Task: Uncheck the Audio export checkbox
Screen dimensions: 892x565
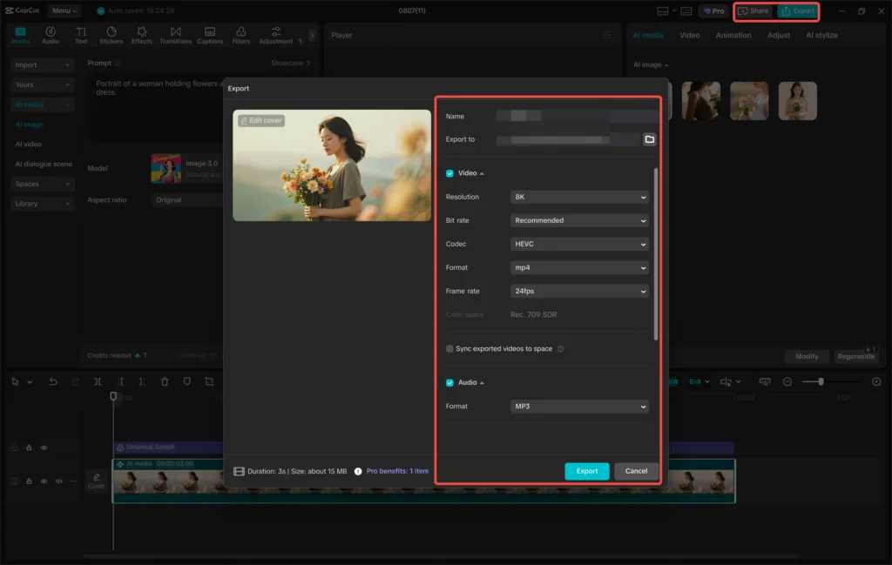Action: tap(449, 382)
